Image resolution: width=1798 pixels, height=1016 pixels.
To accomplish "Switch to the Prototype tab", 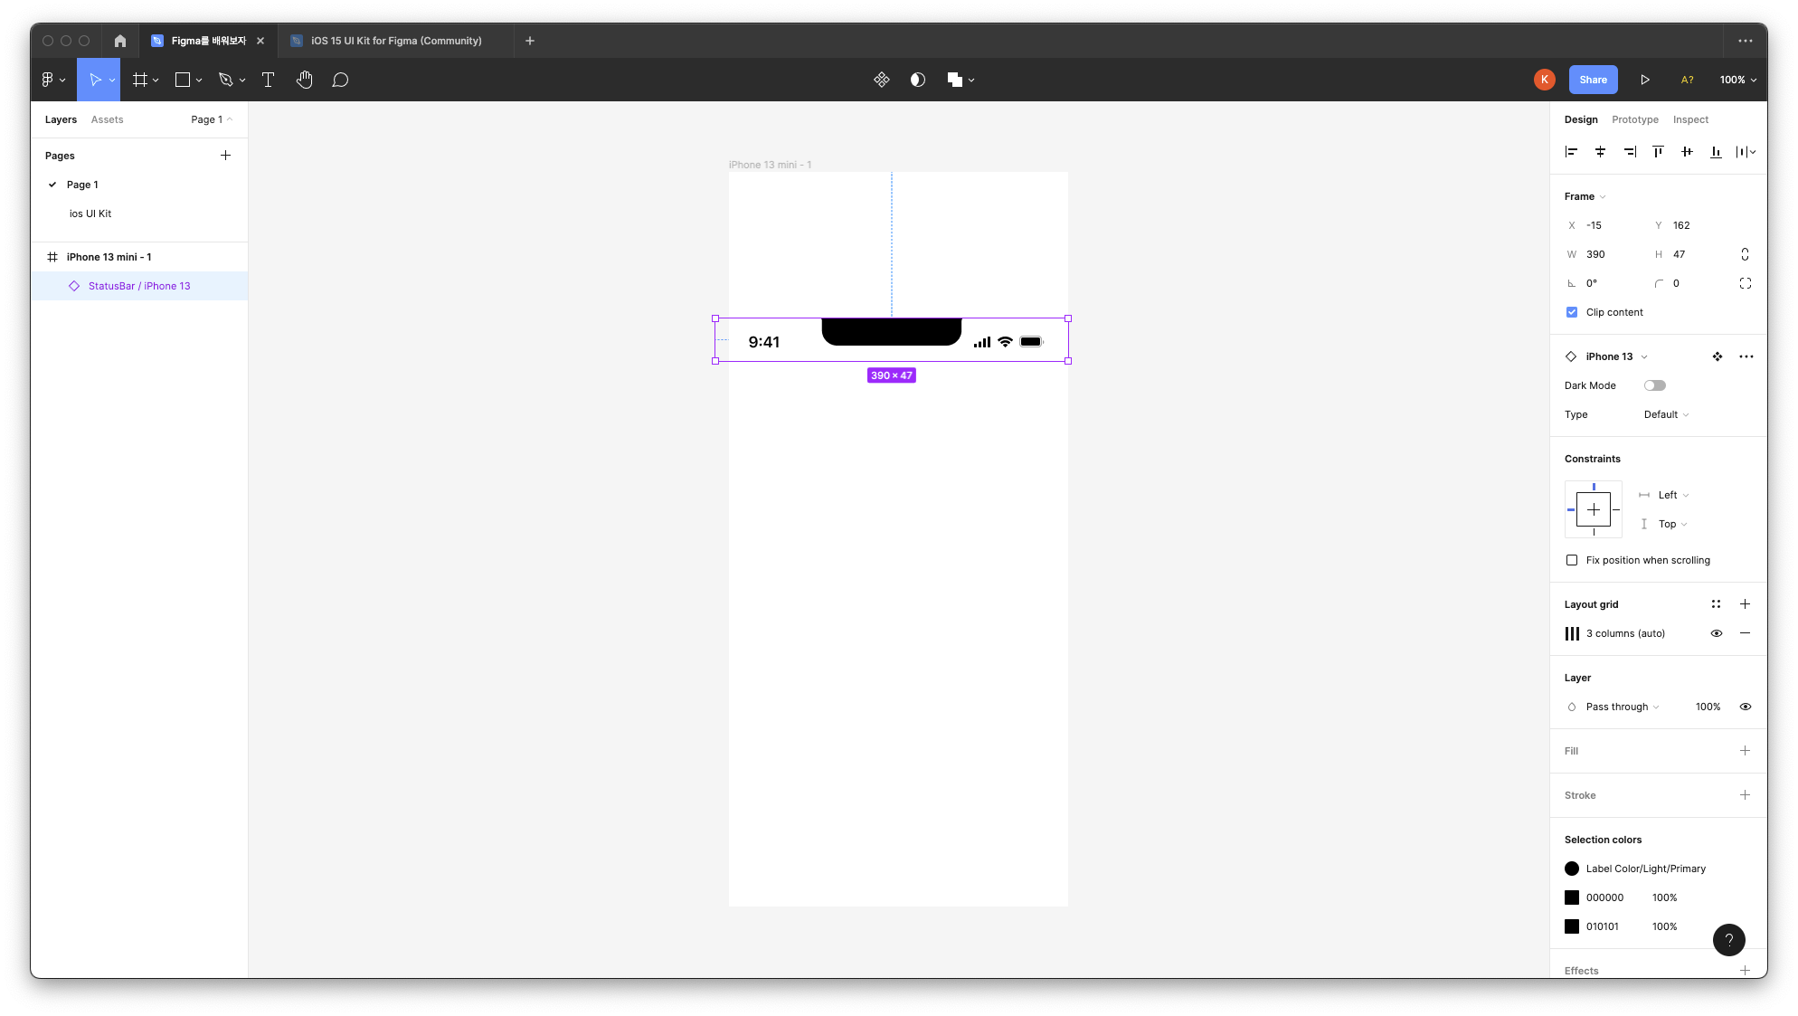I will point(1634,119).
